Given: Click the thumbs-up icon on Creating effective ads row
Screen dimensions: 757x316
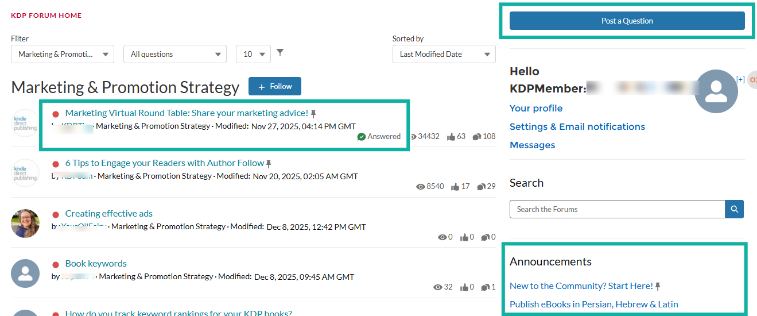Looking at the screenshot, I should pyautogui.click(x=464, y=237).
